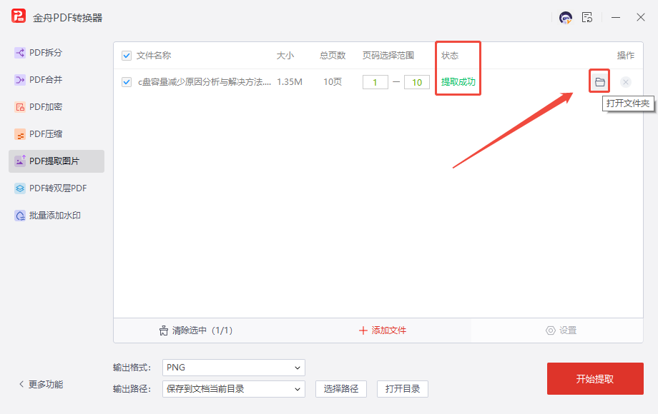Screen dimensions: 658x414
Task: Minimize the PDF converter window
Action: point(616,18)
